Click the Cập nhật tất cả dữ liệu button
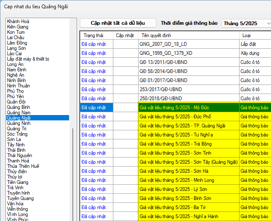The width and height of the screenshot is (271, 221). click(x=118, y=23)
